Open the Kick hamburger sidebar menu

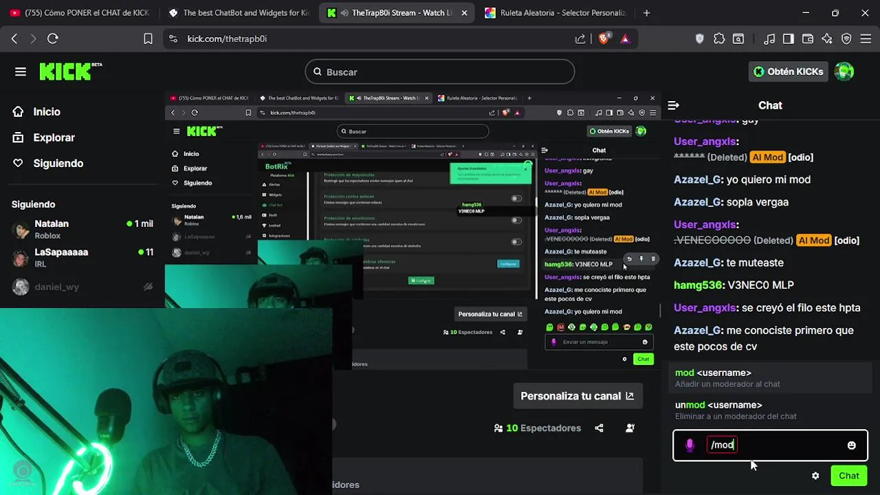[x=21, y=71]
